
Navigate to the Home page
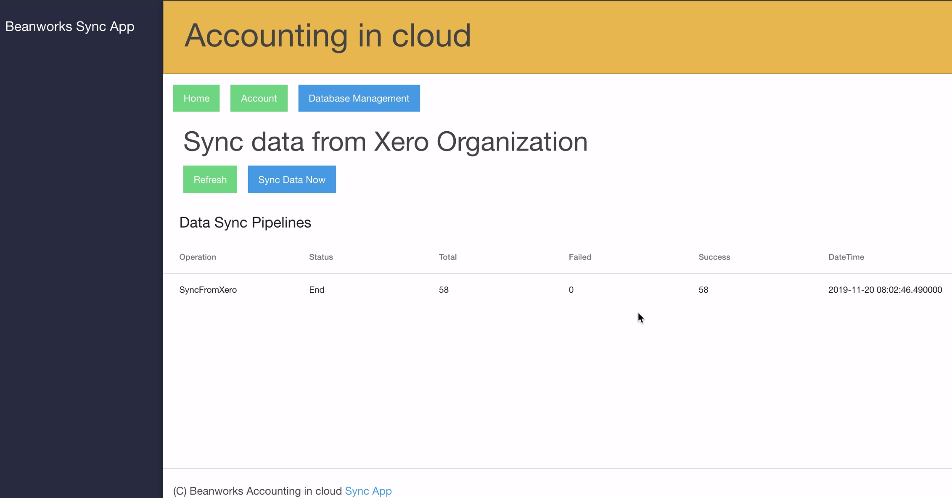coord(196,98)
